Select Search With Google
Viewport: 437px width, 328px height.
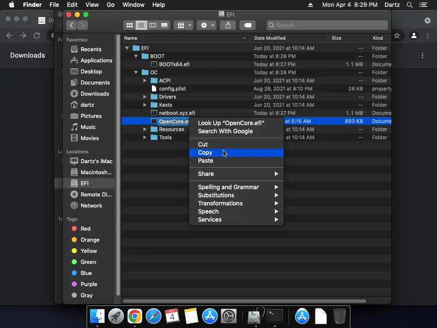[x=236, y=131]
